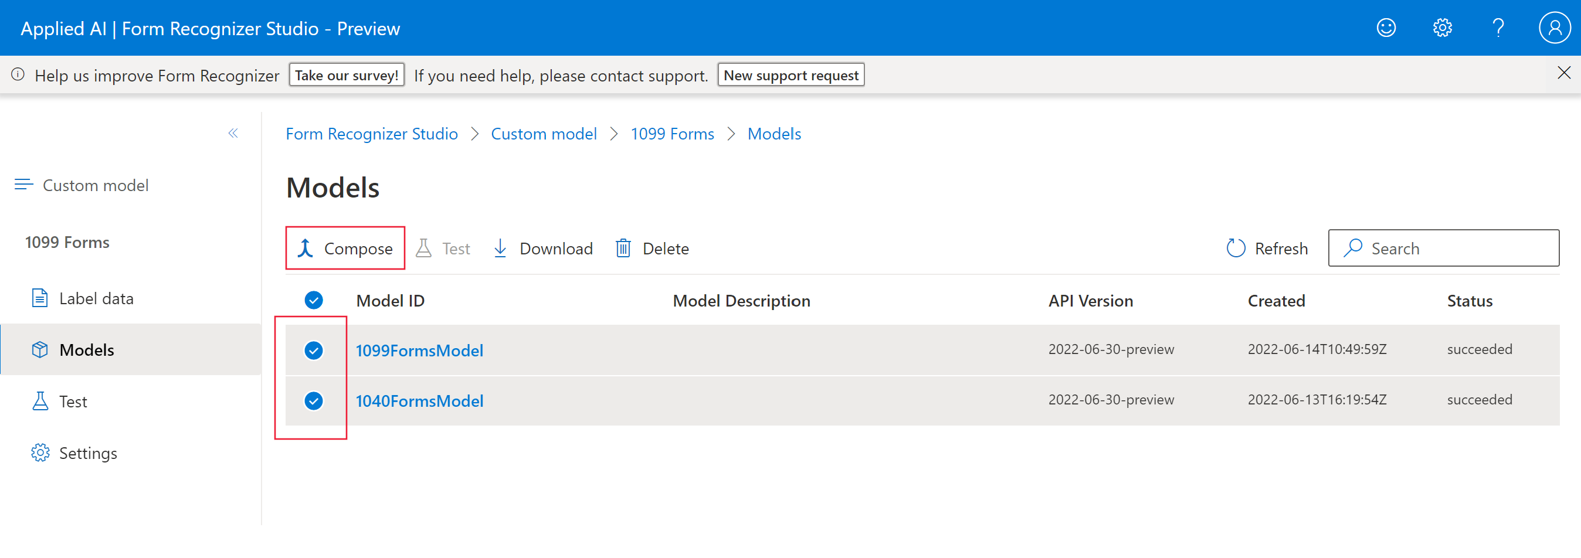Screen dimensions: 1581x558
Task: Click the Applied AI Form Recognizer Studio title
Action: pos(211,28)
